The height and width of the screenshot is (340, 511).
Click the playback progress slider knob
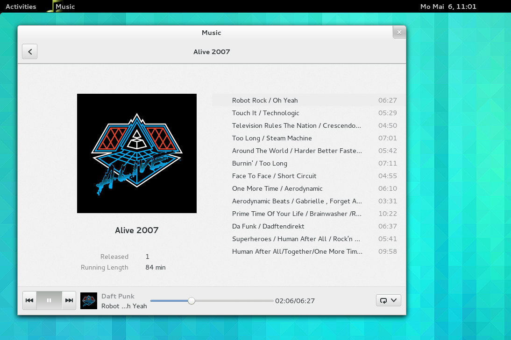pos(192,301)
